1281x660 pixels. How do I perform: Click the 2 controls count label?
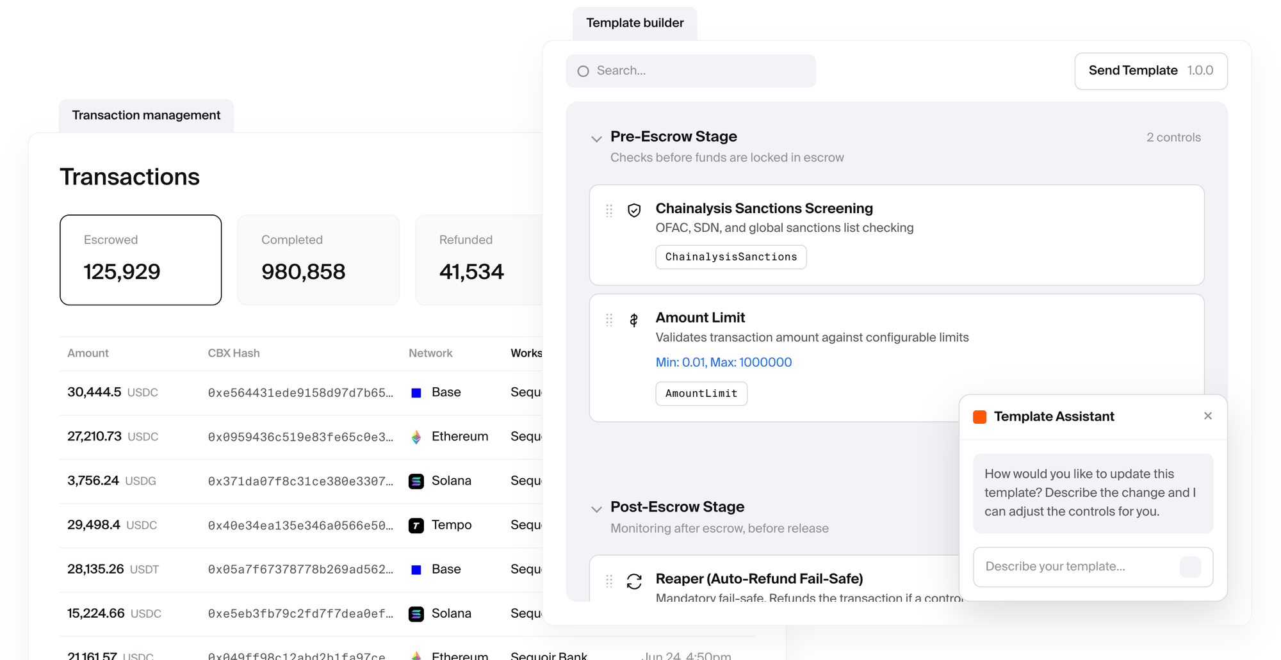(1173, 138)
